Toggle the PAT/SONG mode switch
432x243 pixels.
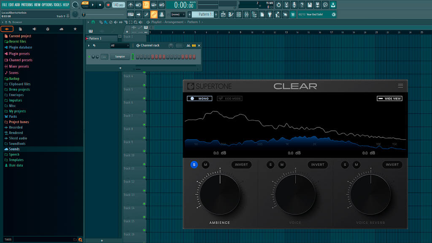coord(85,5)
